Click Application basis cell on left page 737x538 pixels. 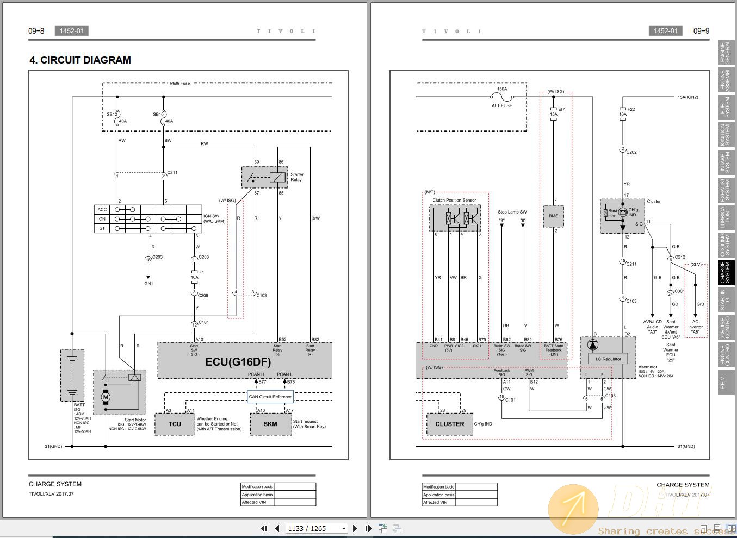coord(257,495)
